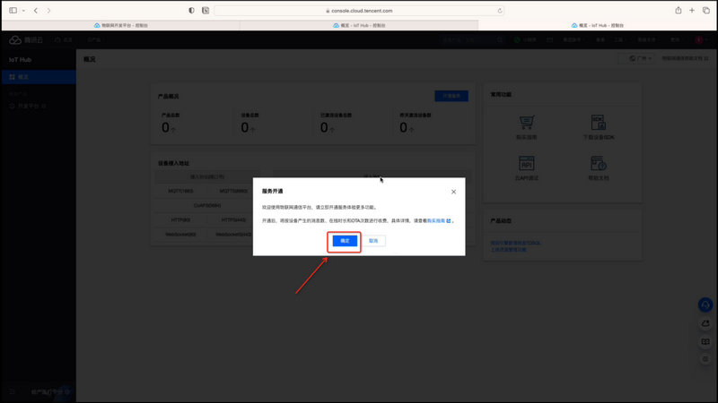Open a new tab with plus icon
The width and height of the screenshot is (718, 403).
692,10
